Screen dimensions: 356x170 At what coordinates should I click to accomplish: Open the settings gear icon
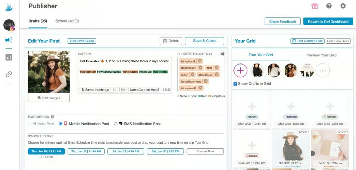[x=343, y=6]
